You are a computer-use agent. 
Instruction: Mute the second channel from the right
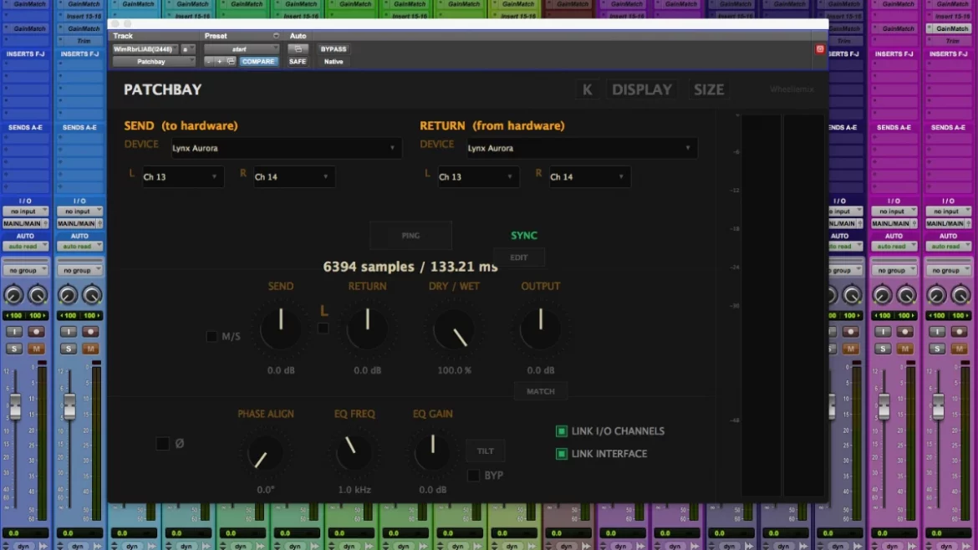905,349
